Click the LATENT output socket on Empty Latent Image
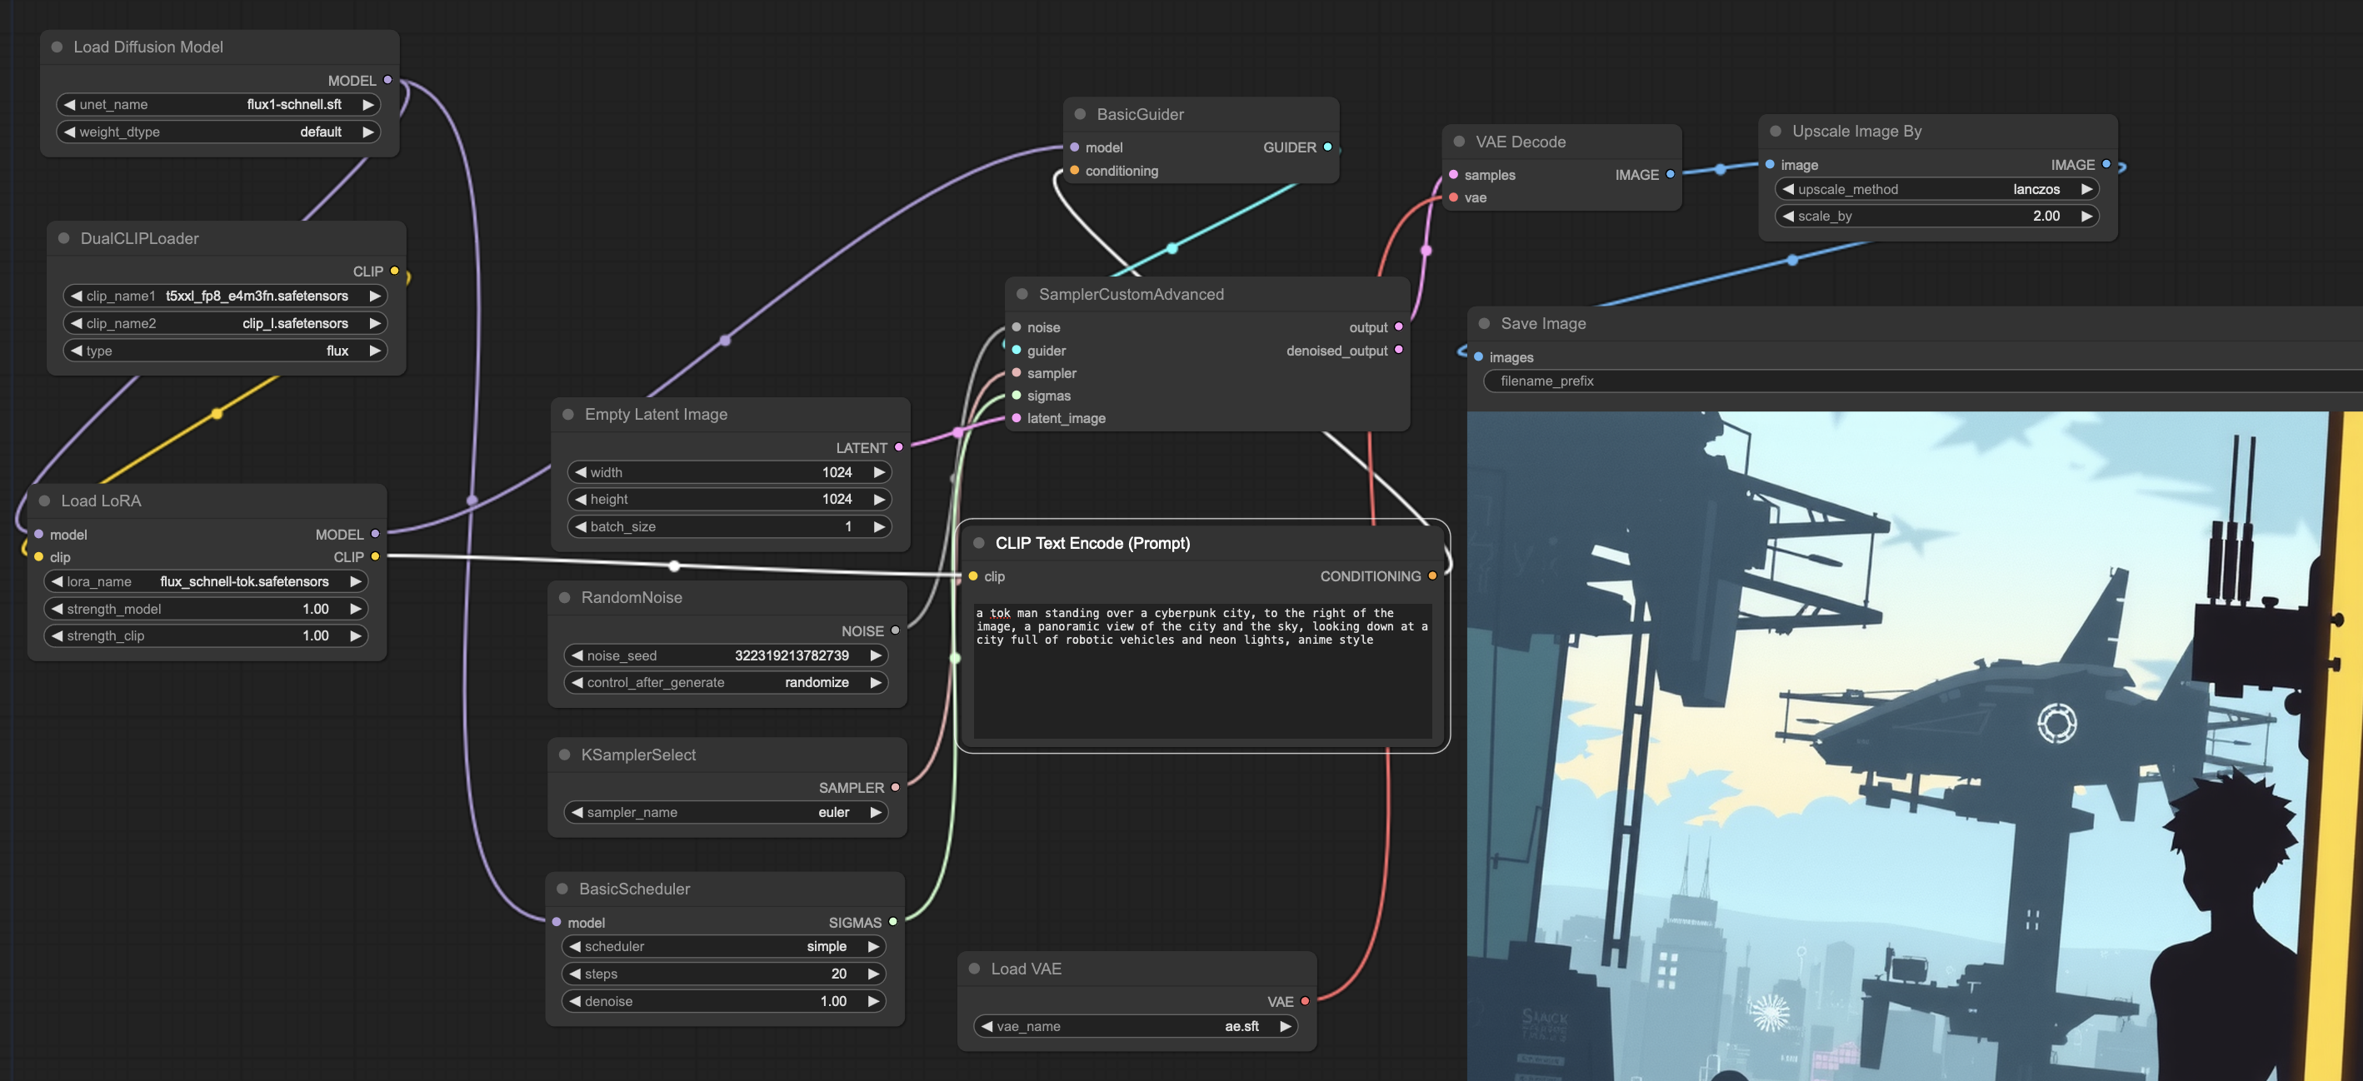 point(899,447)
